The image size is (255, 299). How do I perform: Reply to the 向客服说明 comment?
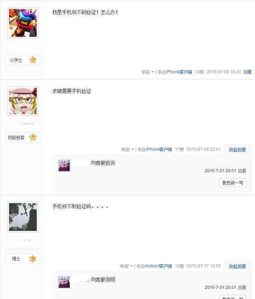(x=242, y=288)
